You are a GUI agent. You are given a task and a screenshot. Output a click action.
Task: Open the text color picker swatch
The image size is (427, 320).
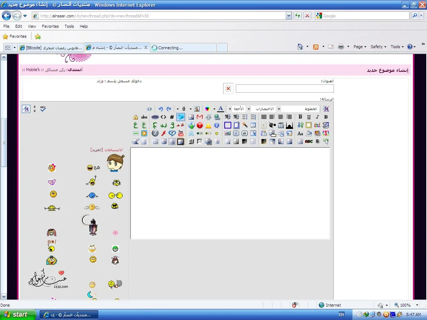[208, 109]
